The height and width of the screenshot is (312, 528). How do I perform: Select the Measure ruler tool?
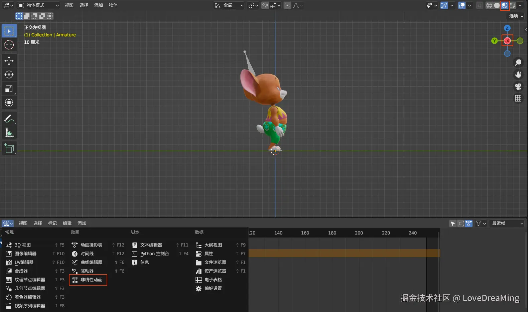click(x=9, y=133)
